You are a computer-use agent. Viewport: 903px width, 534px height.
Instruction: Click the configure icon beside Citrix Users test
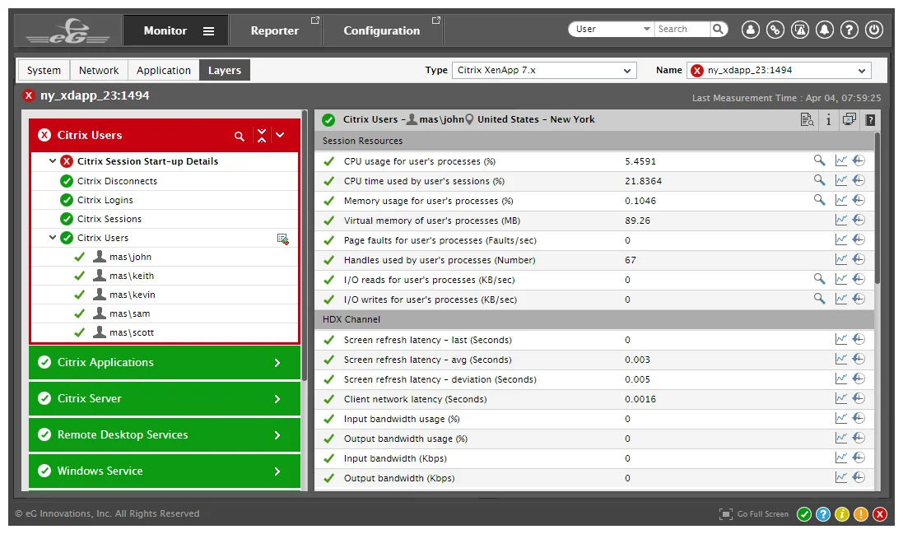[282, 239]
